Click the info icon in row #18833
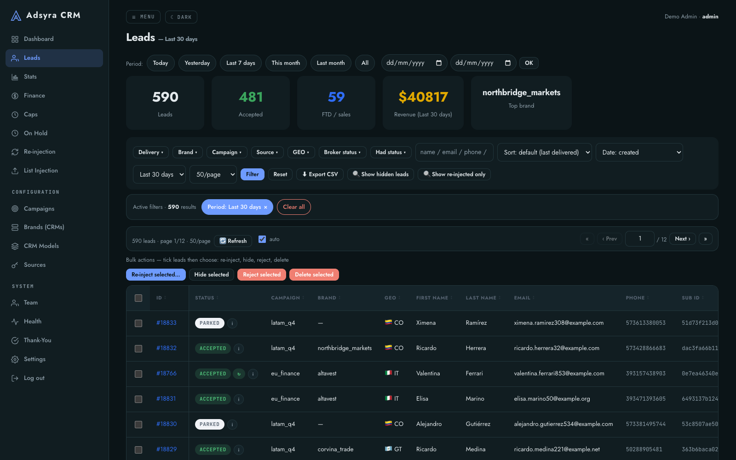This screenshot has height=460, width=736. click(x=232, y=323)
